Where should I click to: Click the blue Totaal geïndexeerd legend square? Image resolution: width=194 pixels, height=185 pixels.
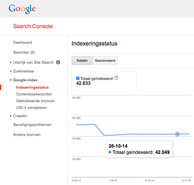click(78, 78)
